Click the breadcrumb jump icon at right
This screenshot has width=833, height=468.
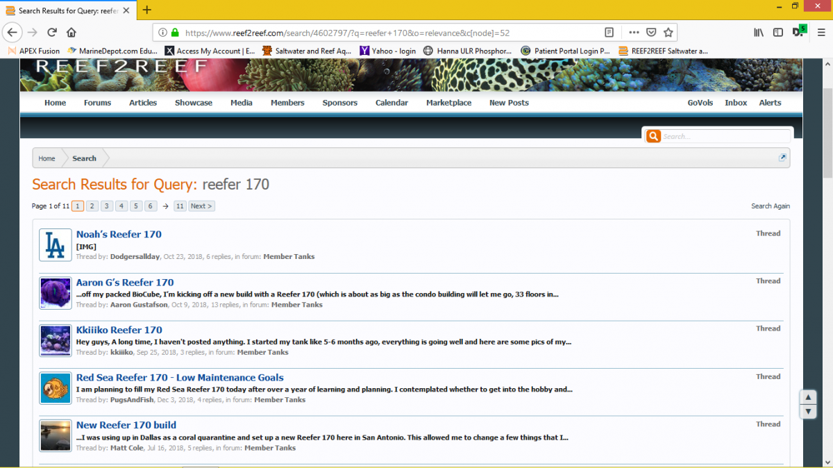point(782,158)
